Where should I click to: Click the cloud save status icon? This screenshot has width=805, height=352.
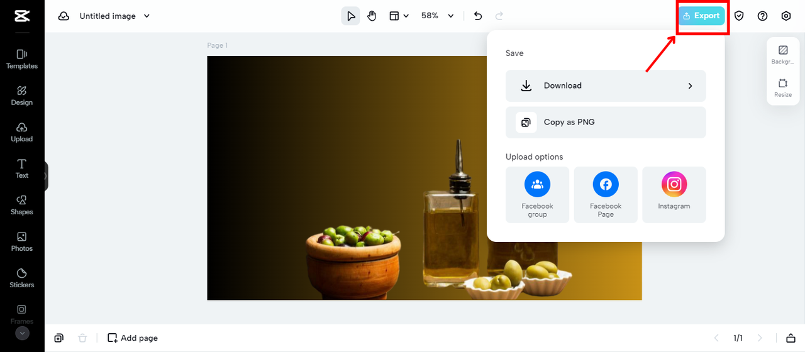64,16
